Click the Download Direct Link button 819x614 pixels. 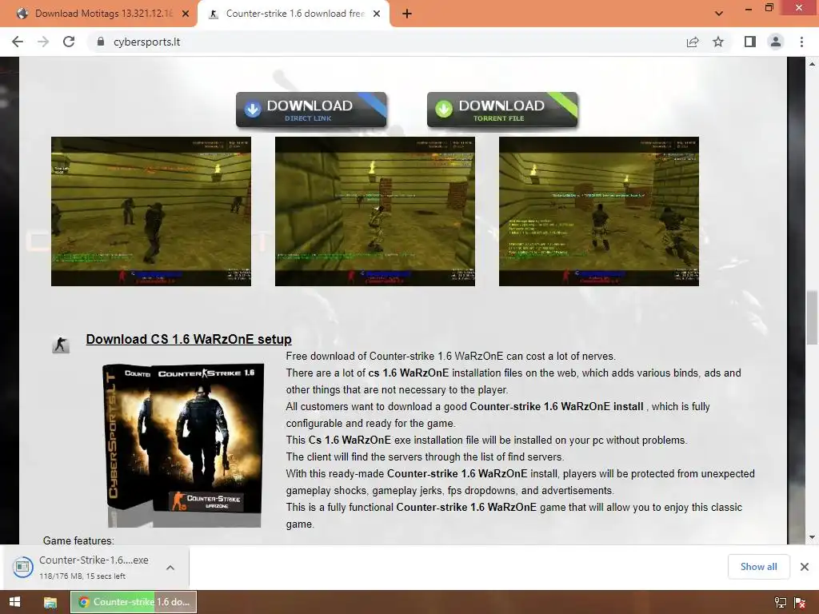coord(311,110)
